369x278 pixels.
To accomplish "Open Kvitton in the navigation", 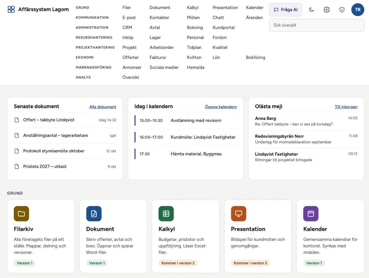I will [194, 58].
